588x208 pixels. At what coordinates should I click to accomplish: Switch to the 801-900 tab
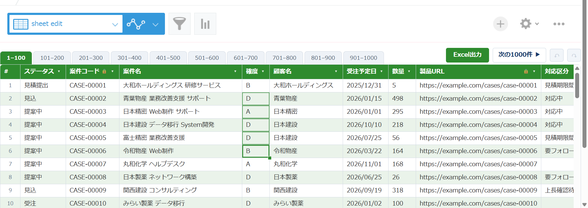(323, 58)
